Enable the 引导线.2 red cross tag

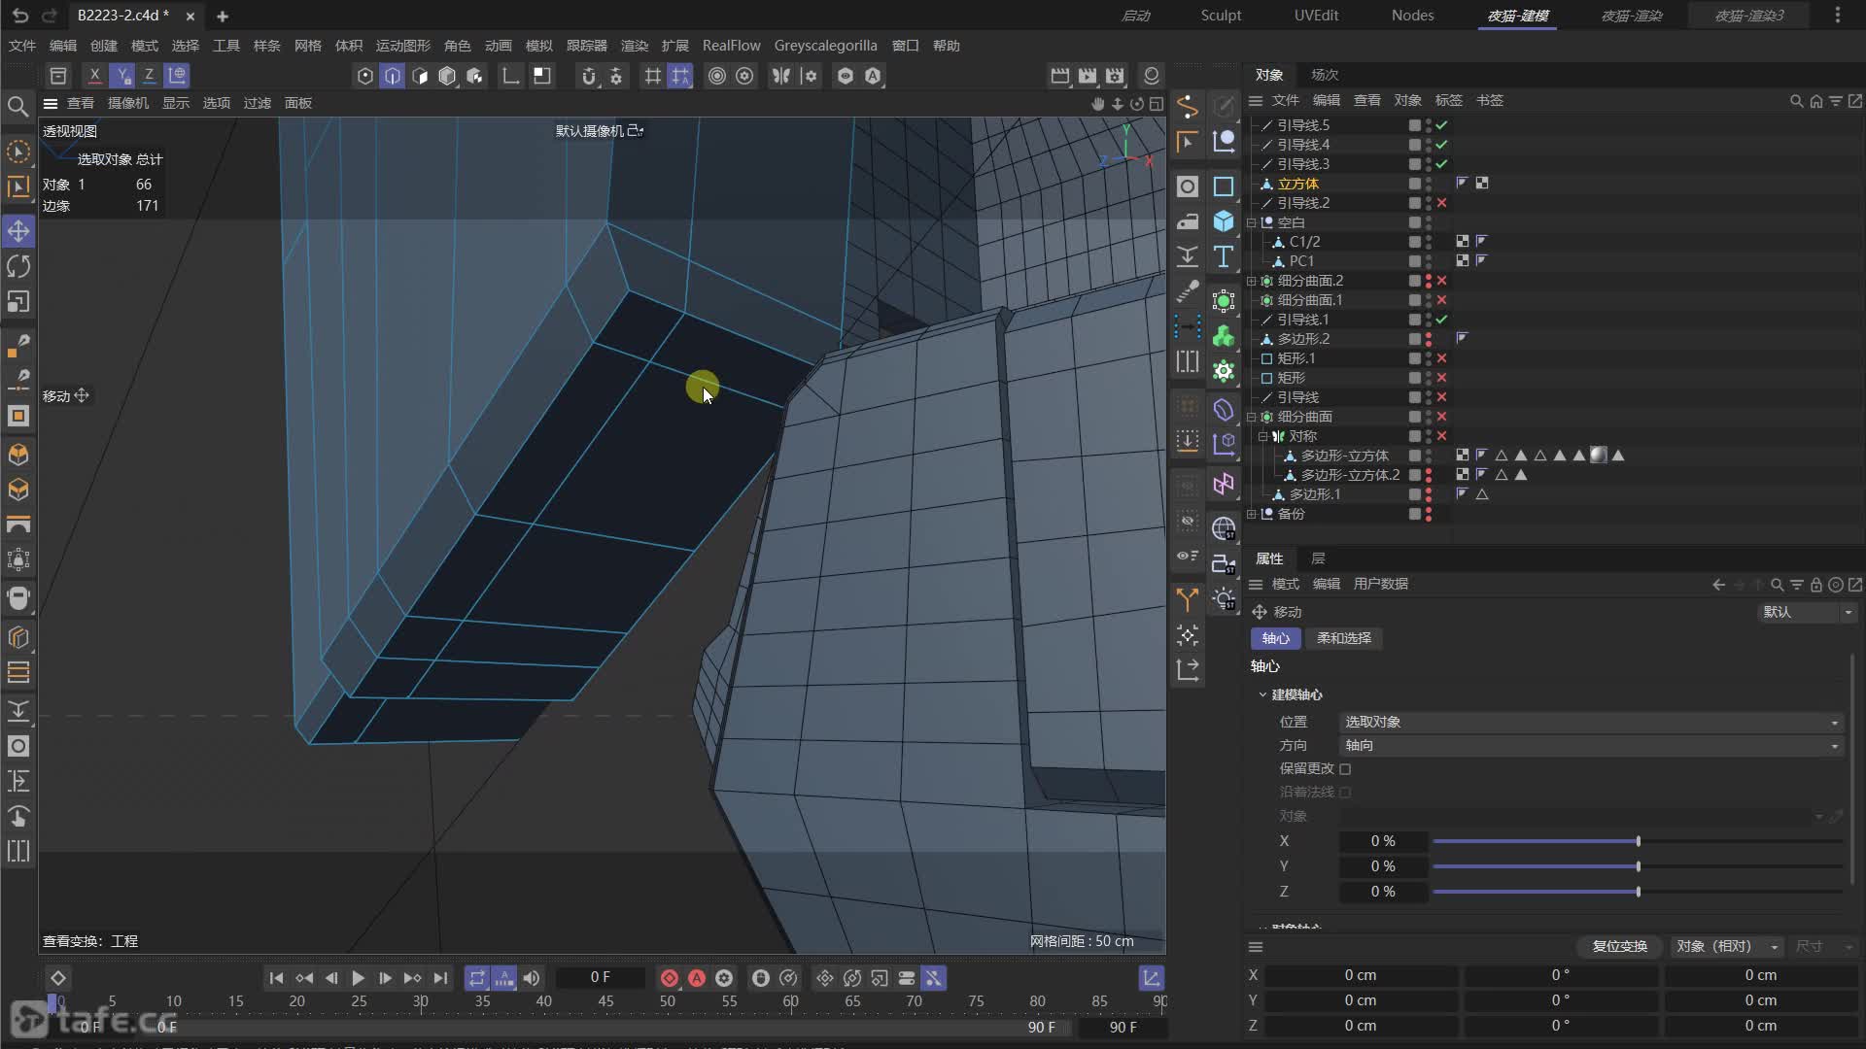pos(1441,203)
